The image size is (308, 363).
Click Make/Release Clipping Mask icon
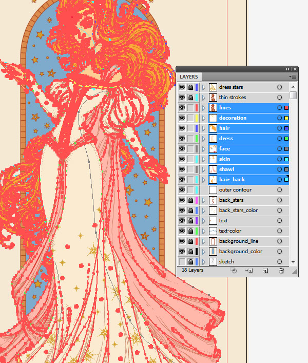[233, 271]
